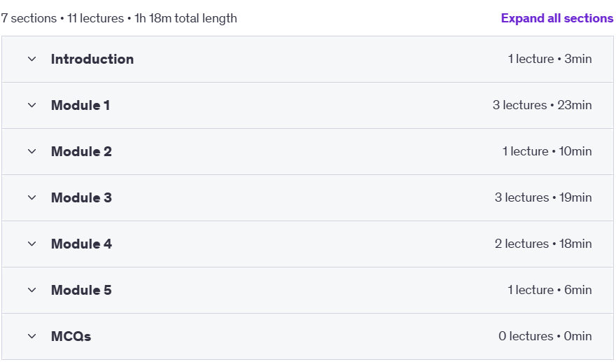Select the Module 1 section title
Viewport: 616px width, 362px height.
click(80, 105)
